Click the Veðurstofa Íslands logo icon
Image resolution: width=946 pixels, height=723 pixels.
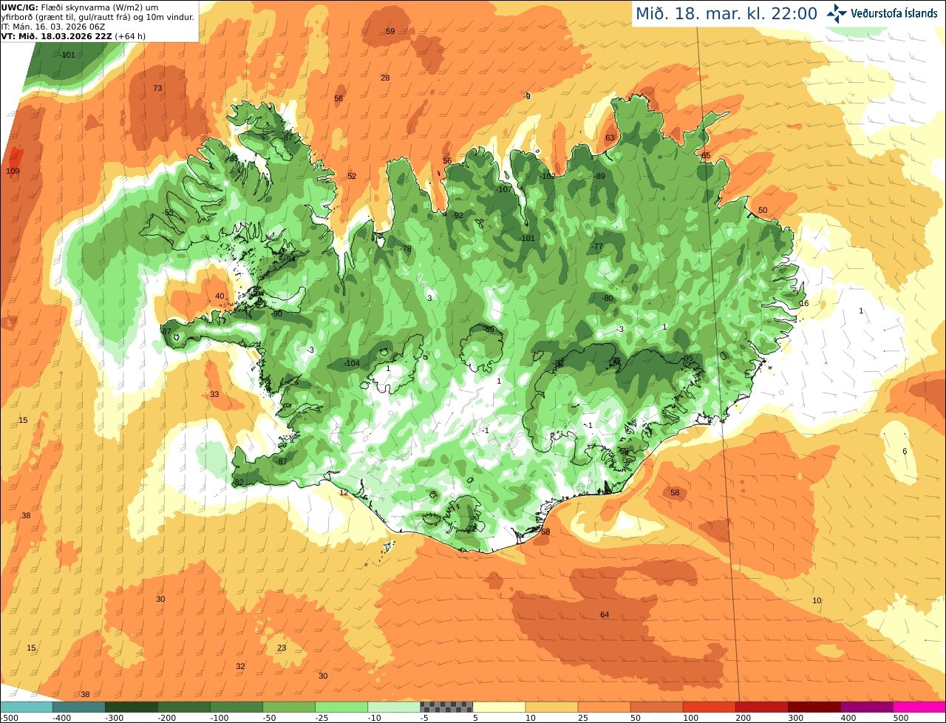[x=837, y=13]
